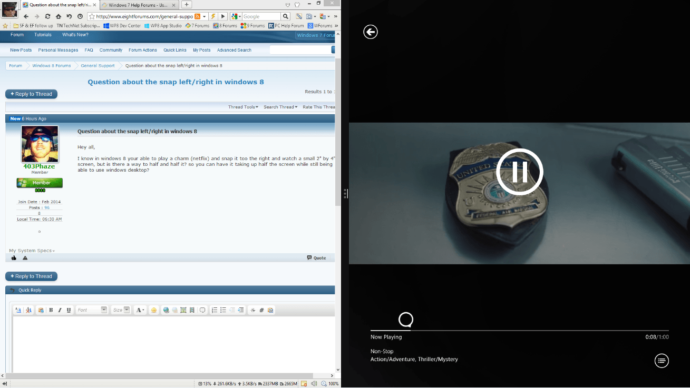Click the hash code tag icon
The height and width of the screenshot is (388, 690).
[261, 310]
